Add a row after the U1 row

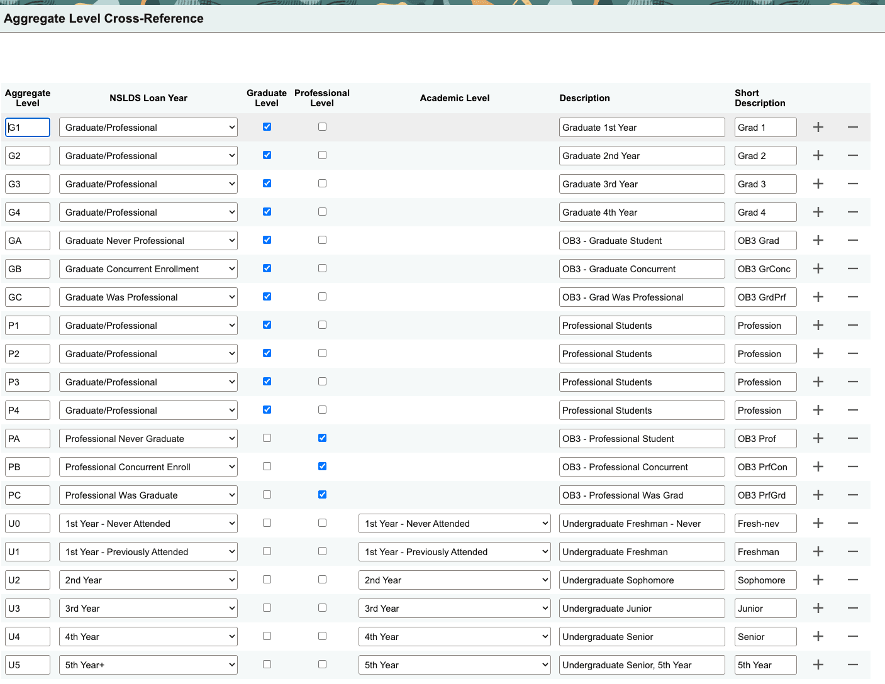pyautogui.click(x=818, y=551)
